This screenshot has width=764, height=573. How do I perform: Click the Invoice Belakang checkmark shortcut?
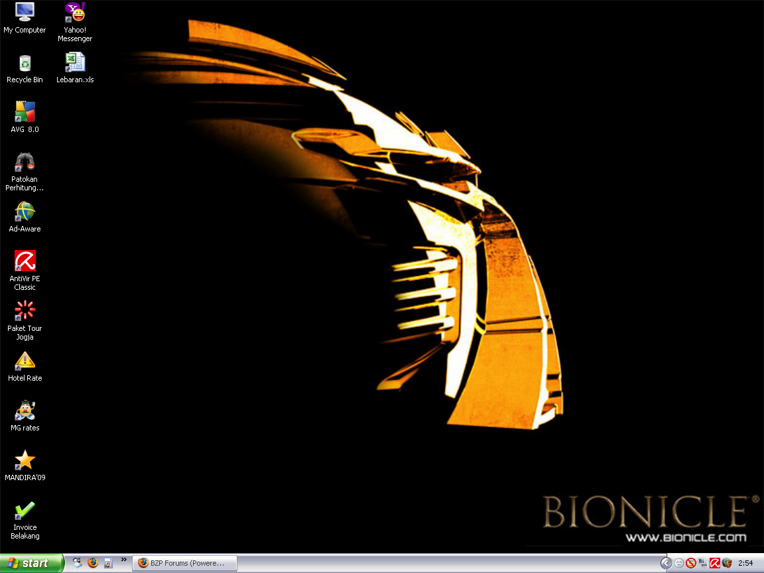click(x=25, y=521)
